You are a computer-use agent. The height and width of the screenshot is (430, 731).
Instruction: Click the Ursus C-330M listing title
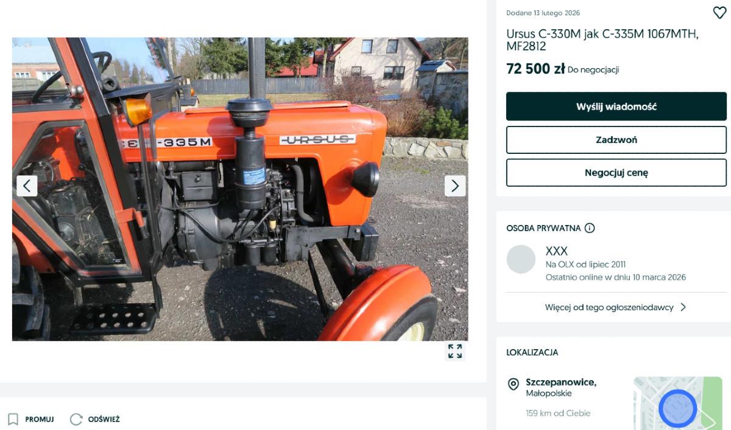[602, 40]
